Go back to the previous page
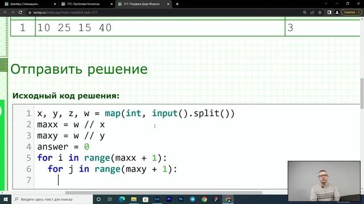 coord(5,12)
